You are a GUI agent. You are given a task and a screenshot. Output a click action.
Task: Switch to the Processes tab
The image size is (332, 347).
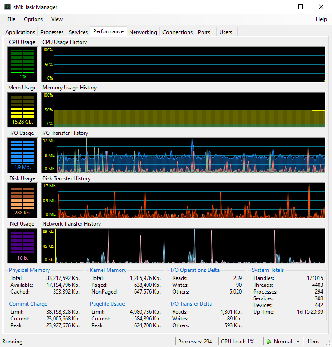(52, 32)
